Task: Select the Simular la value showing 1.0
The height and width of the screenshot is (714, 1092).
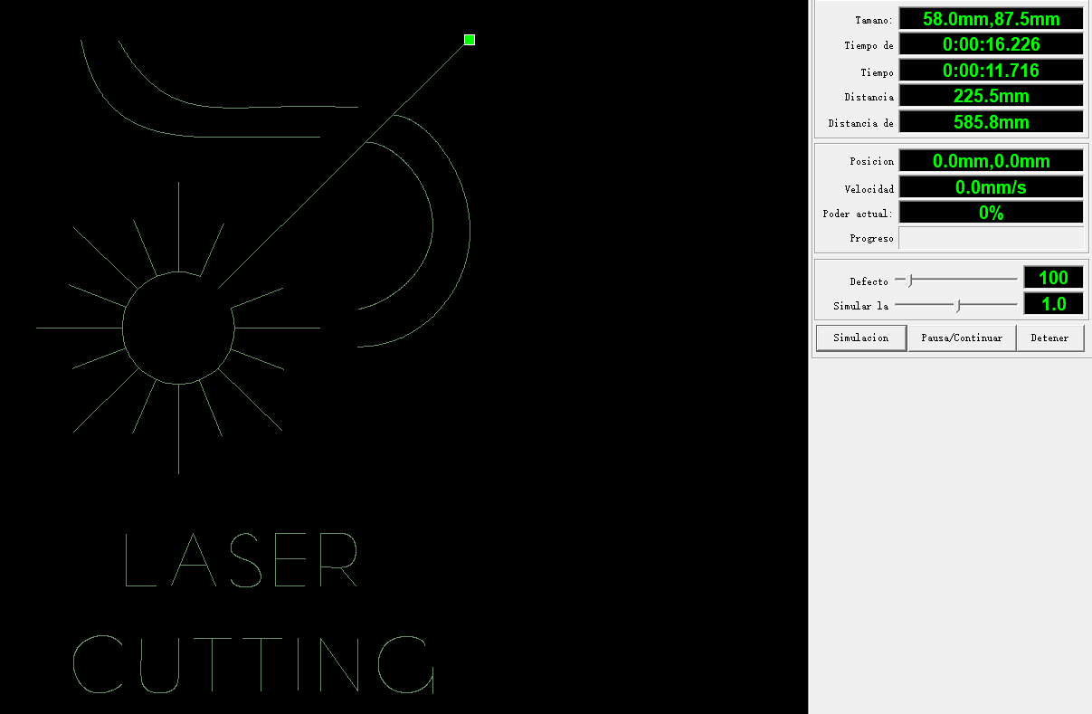Action: tap(1053, 303)
